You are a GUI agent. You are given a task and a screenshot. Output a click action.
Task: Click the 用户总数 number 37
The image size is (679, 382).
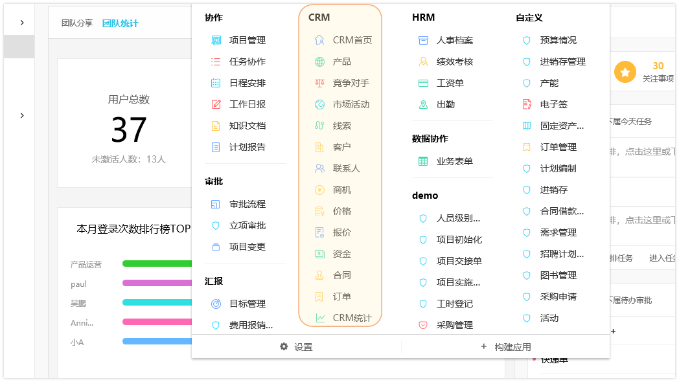[128, 129]
